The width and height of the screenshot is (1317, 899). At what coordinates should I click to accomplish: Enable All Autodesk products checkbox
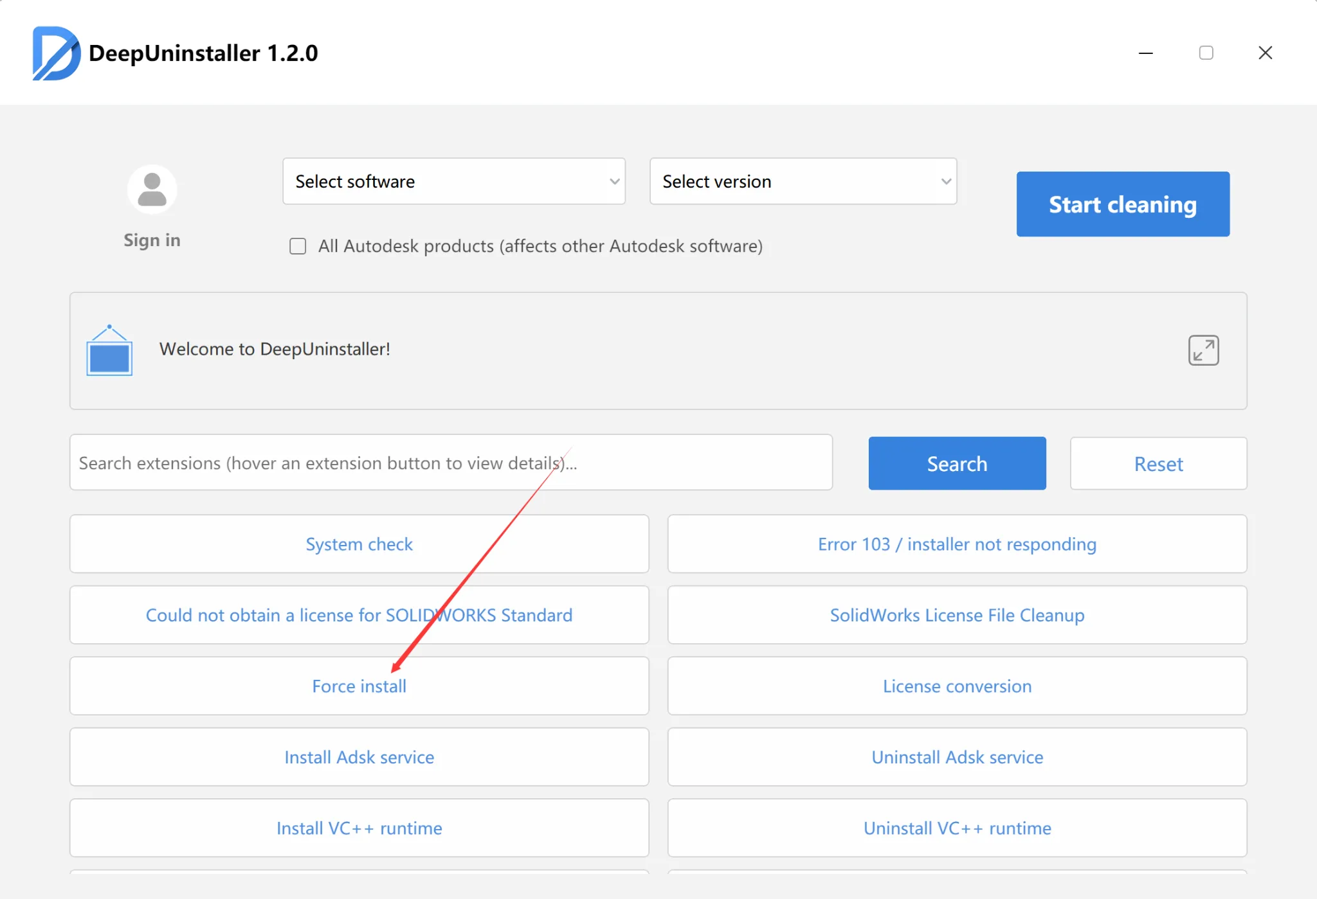click(298, 246)
